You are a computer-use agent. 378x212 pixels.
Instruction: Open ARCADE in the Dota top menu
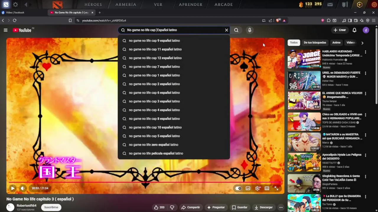pyautogui.click(x=224, y=4)
